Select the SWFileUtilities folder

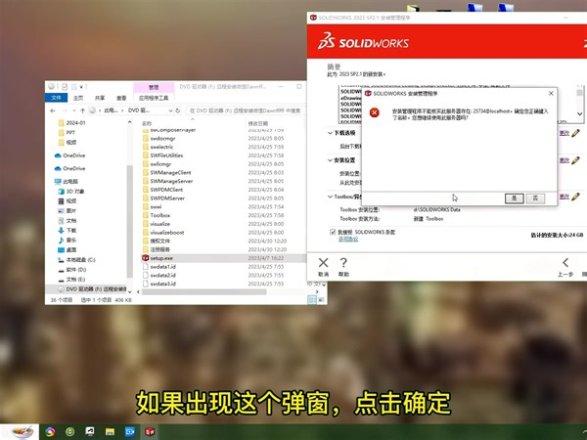162,155
